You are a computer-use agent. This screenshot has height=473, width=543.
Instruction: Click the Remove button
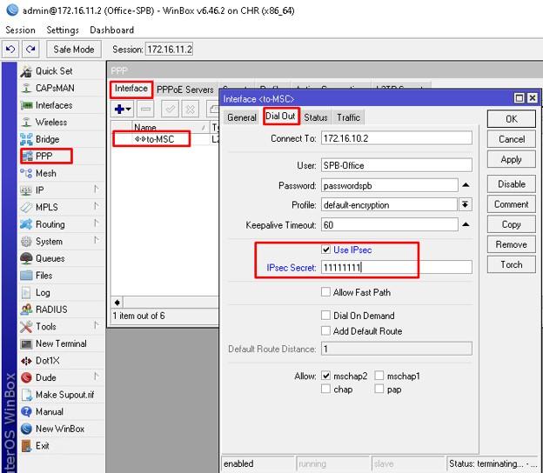[511, 244]
